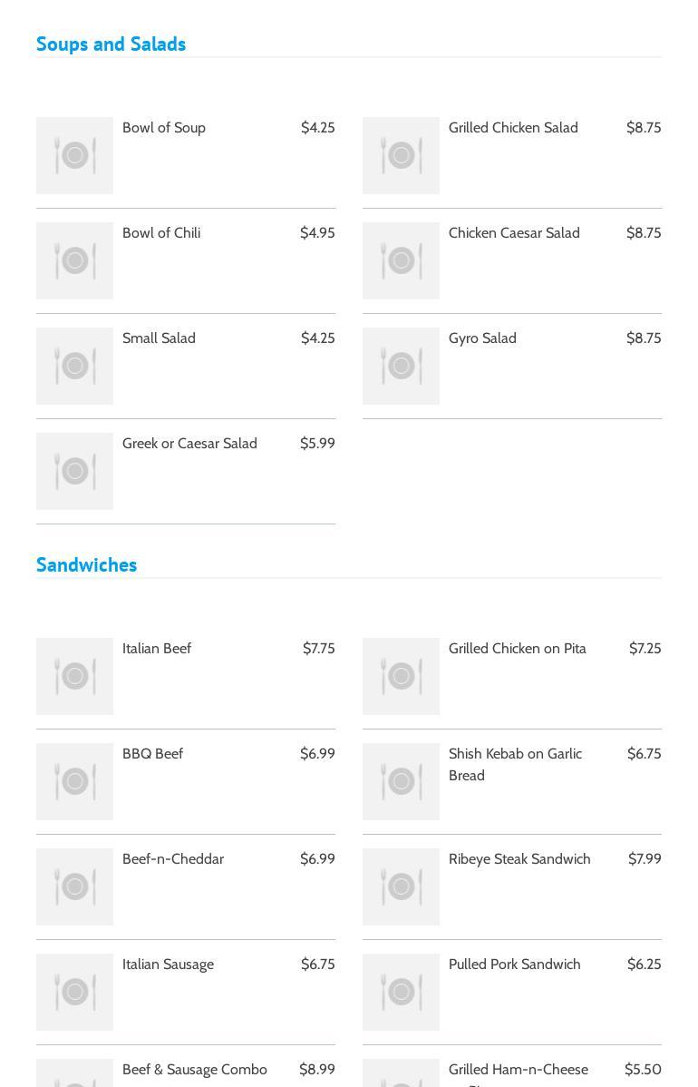
Task: Click the BBQ Beef item title
Action: [152, 754]
